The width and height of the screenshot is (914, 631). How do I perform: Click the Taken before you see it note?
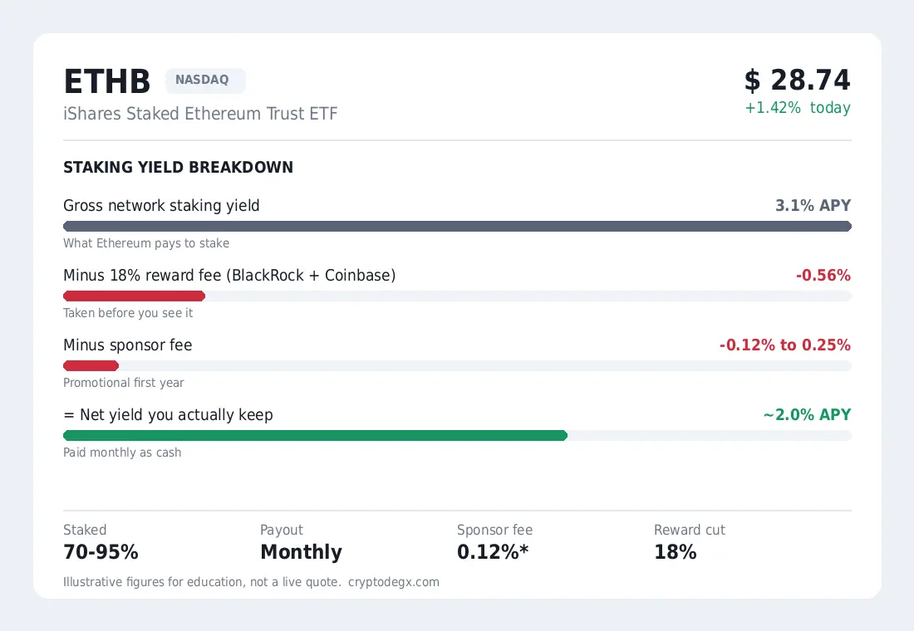point(128,313)
